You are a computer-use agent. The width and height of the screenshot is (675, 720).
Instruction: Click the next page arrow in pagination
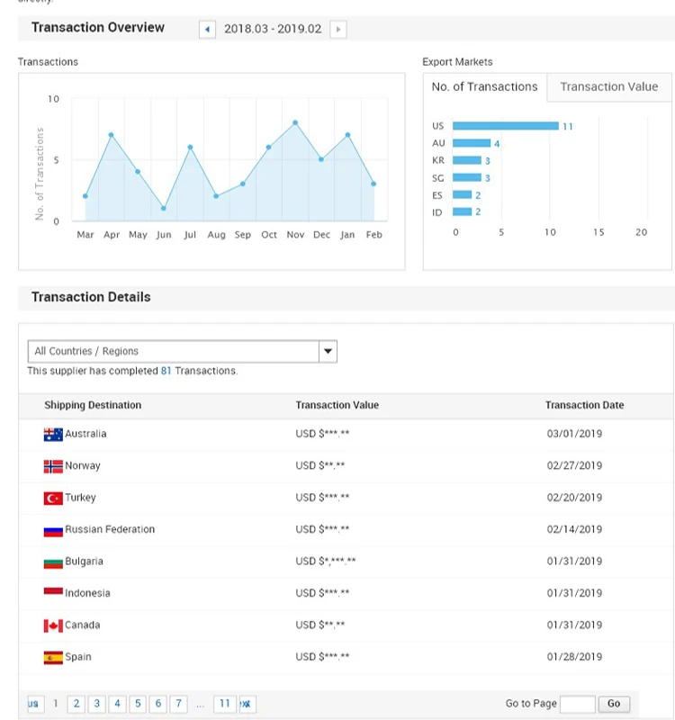point(245,704)
